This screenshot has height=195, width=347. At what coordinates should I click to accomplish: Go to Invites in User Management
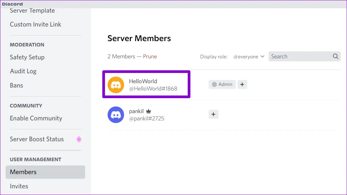pos(19,186)
